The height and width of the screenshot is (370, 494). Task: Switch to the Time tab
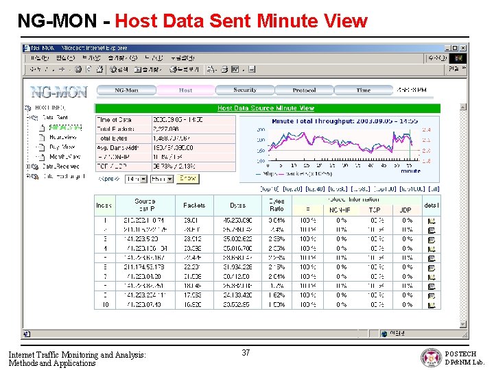pyautogui.click(x=363, y=90)
